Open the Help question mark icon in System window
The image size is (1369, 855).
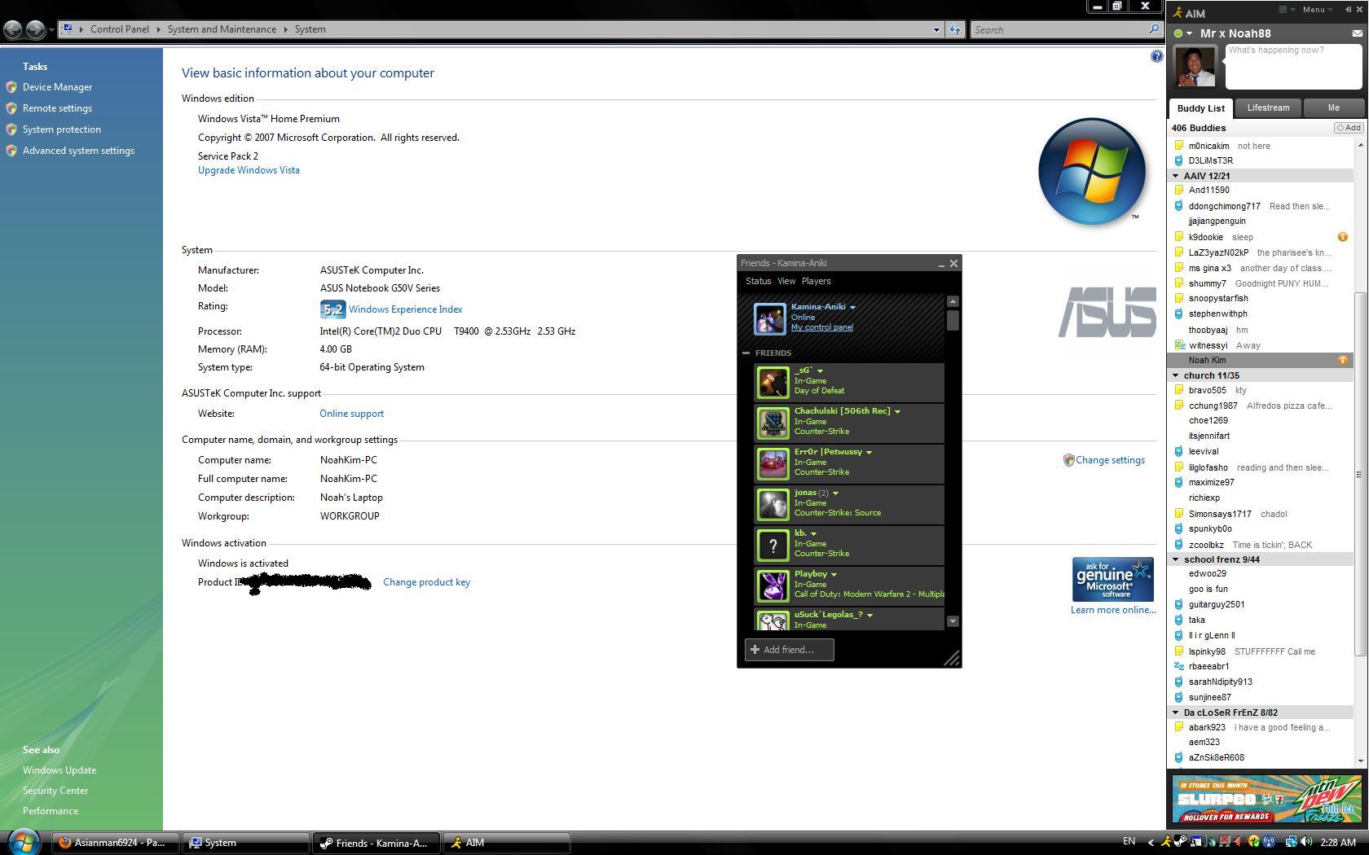point(1156,56)
